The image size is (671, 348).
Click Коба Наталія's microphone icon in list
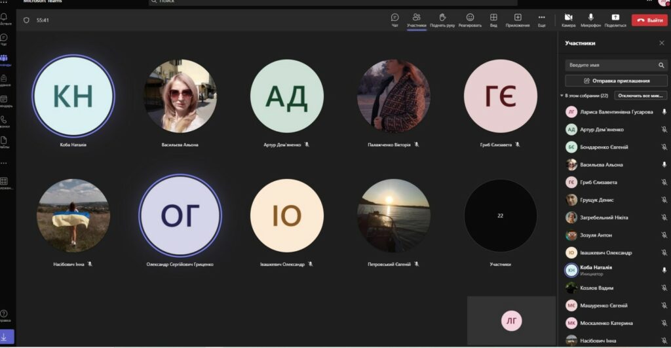point(664,270)
